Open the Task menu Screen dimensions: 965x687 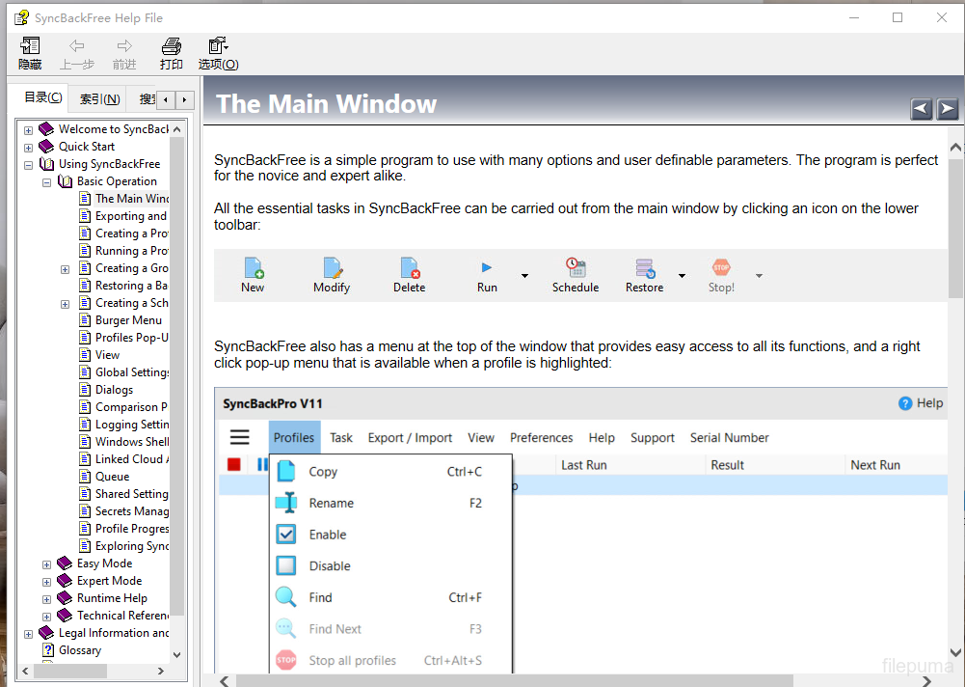341,437
